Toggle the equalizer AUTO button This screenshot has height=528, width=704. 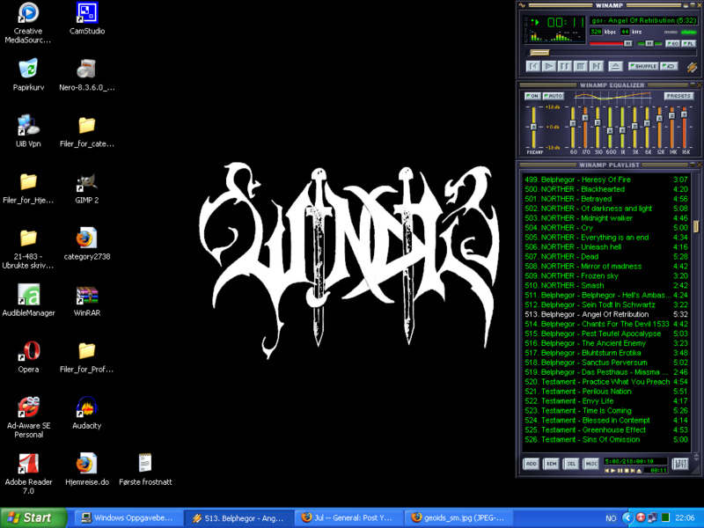click(554, 96)
